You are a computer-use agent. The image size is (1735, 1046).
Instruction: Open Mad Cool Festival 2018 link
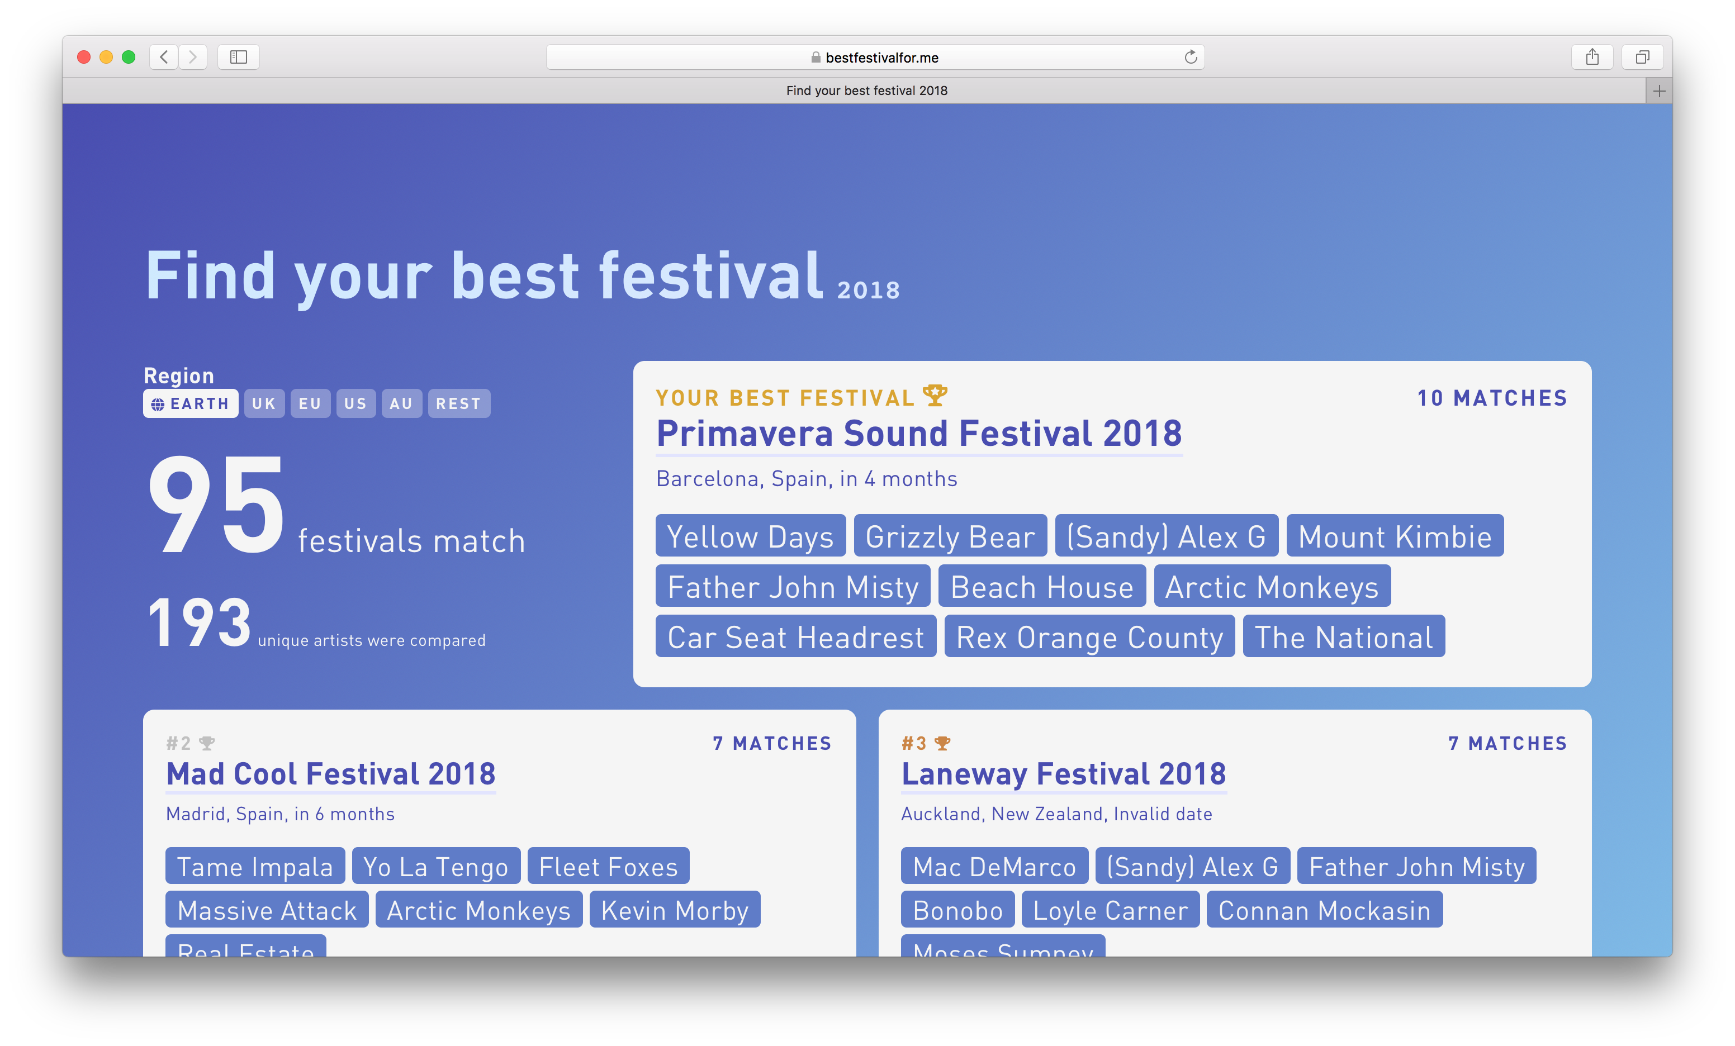point(331,774)
